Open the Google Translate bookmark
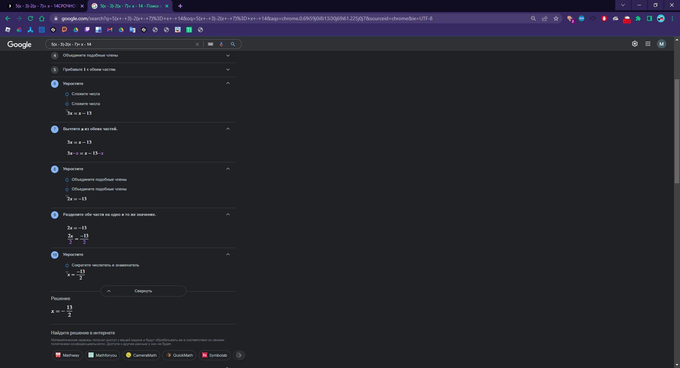 coord(132,30)
